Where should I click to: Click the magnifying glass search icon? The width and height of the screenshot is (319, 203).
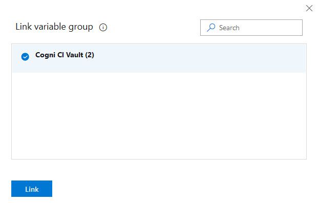(x=211, y=28)
